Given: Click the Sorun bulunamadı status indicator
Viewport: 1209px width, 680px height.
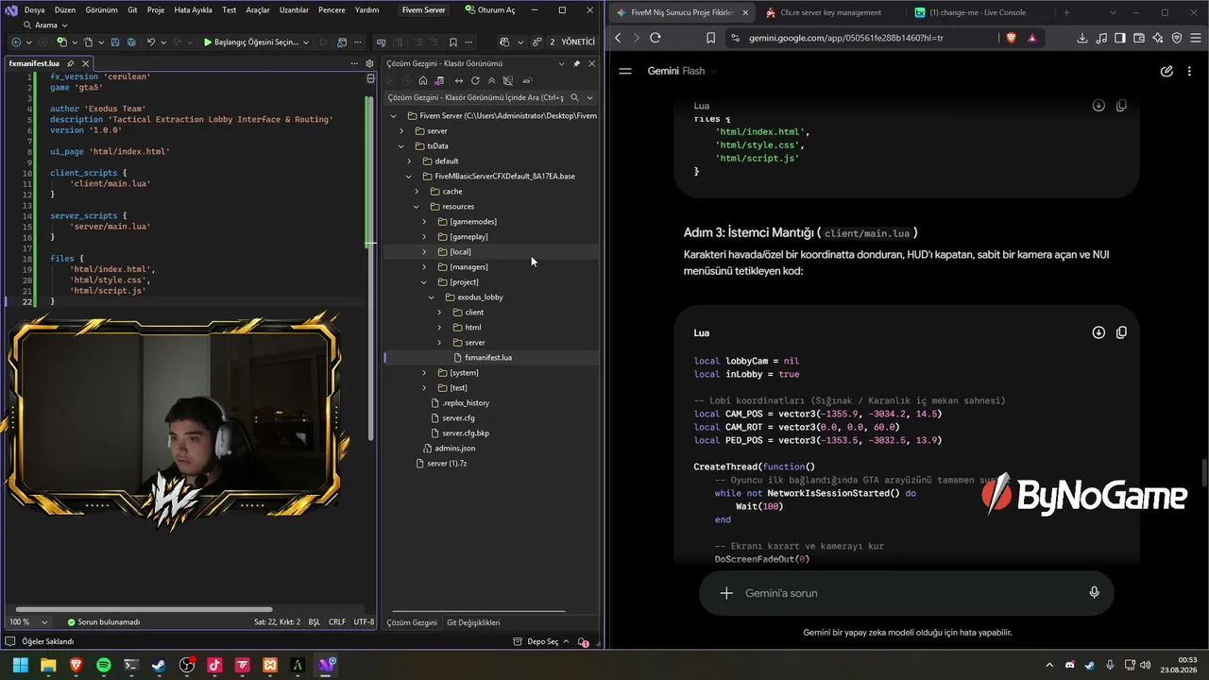Looking at the screenshot, I should [104, 622].
